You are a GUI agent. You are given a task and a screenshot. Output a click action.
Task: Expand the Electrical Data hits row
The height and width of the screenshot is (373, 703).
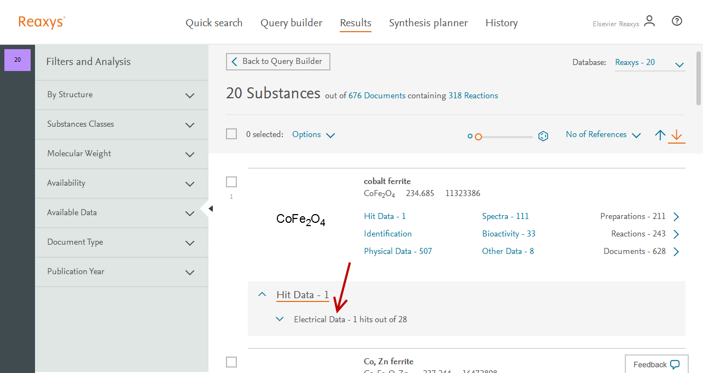pos(280,319)
